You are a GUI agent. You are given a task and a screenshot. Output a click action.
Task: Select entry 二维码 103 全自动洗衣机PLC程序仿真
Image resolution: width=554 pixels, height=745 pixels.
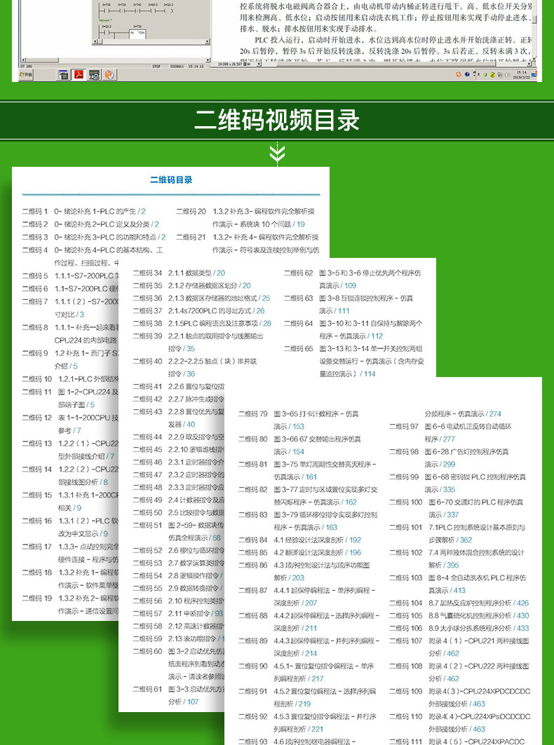(x=458, y=584)
